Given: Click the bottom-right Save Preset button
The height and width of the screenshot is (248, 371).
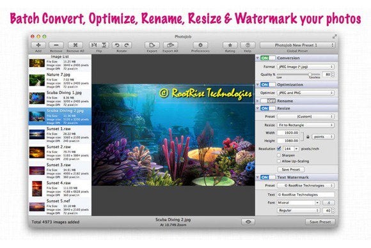Looking at the screenshot, I should click(320, 222).
